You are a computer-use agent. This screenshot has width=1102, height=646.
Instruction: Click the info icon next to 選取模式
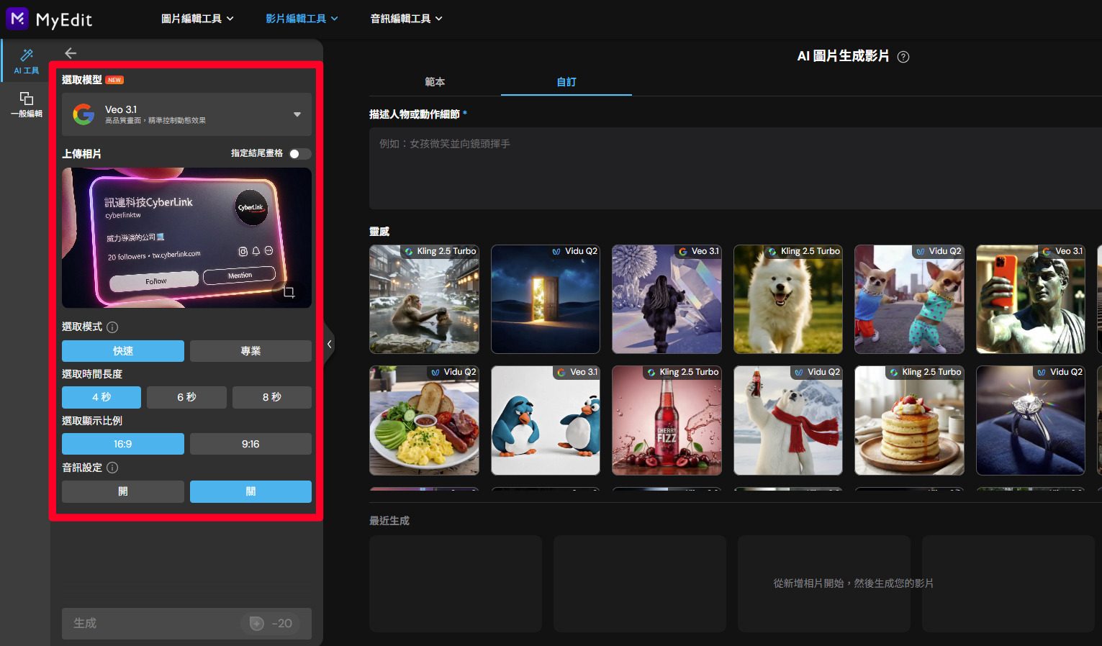112,327
